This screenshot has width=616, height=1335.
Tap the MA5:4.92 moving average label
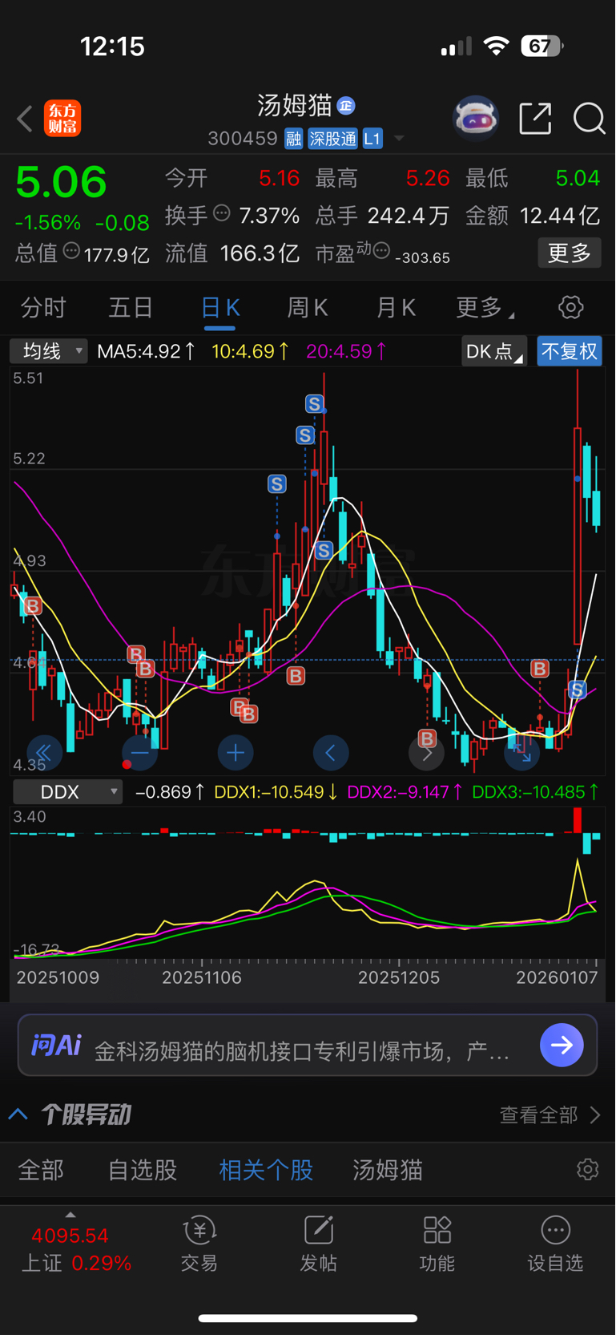click(x=146, y=351)
